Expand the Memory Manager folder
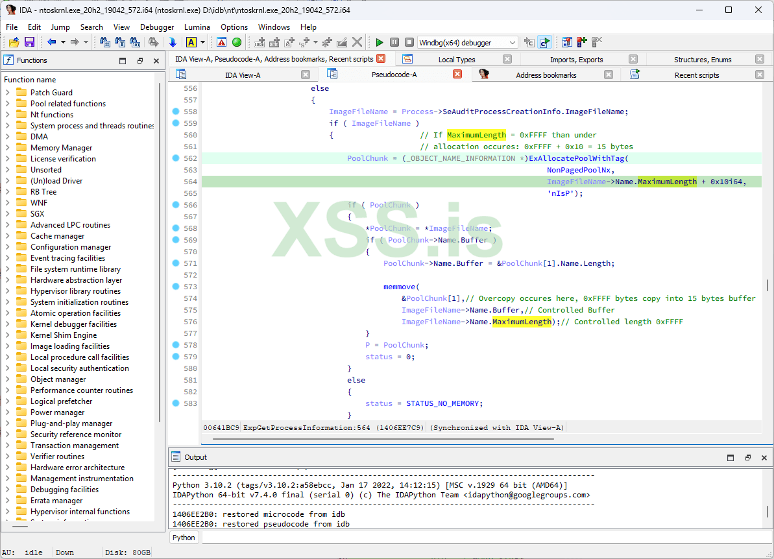This screenshot has height=559, width=774. coord(8,148)
